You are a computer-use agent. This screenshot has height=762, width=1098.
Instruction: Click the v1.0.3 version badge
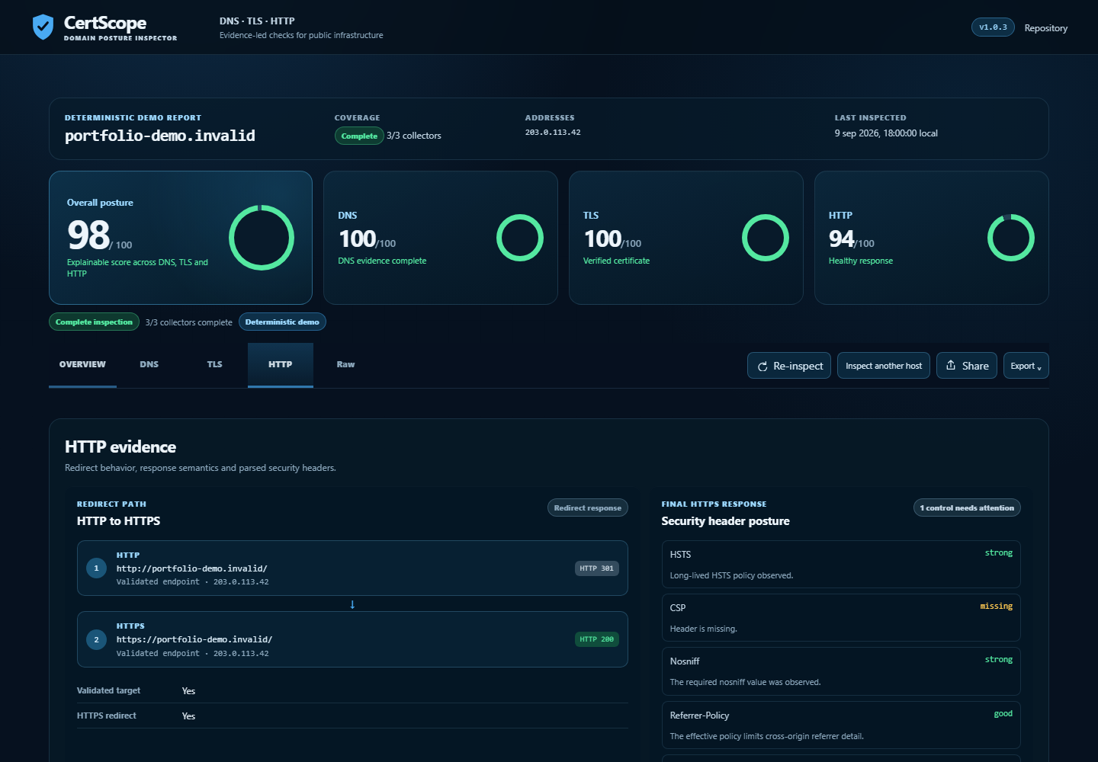pyautogui.click(x=993, y=27)
